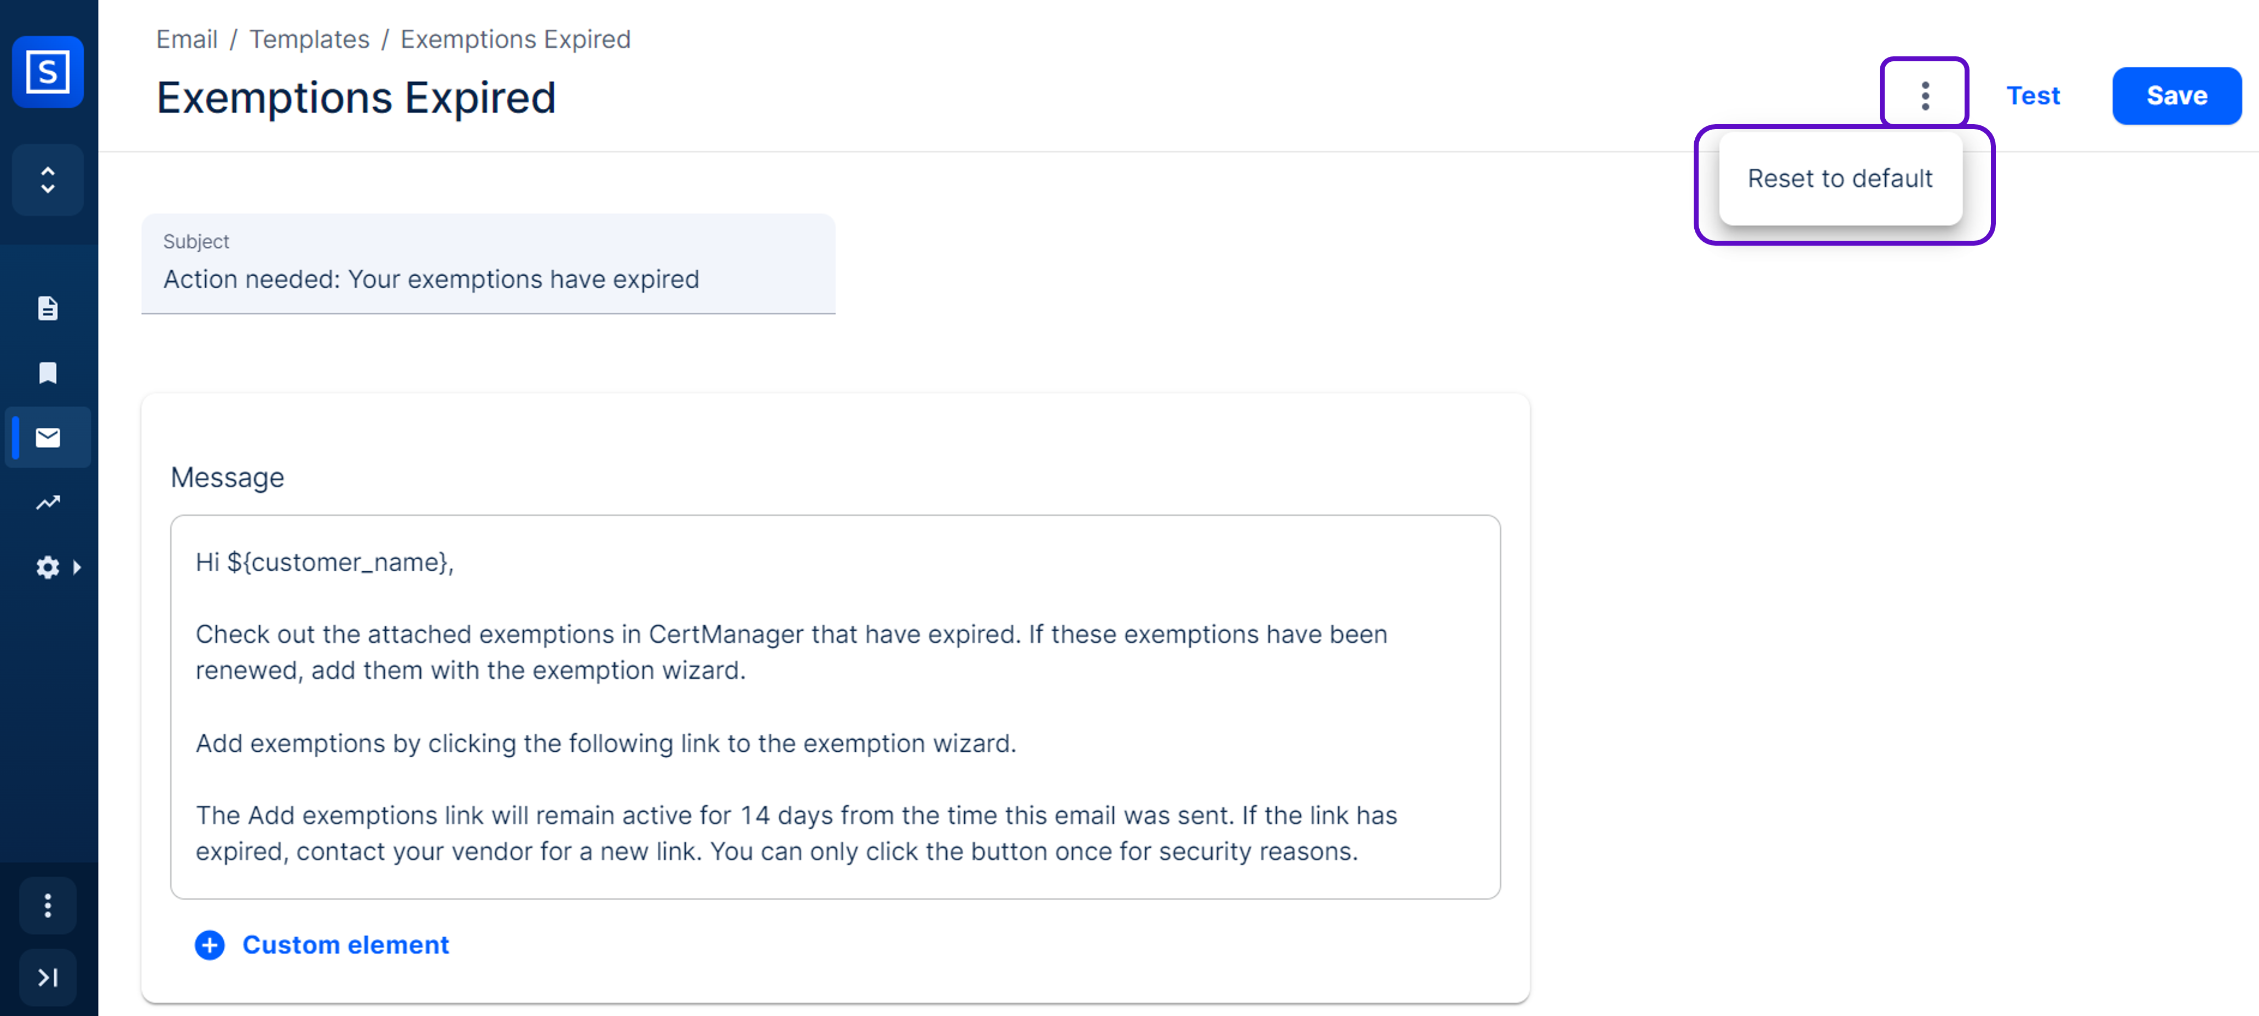
Task: Choose Reset to default menu option
Action: point(1840,179)
